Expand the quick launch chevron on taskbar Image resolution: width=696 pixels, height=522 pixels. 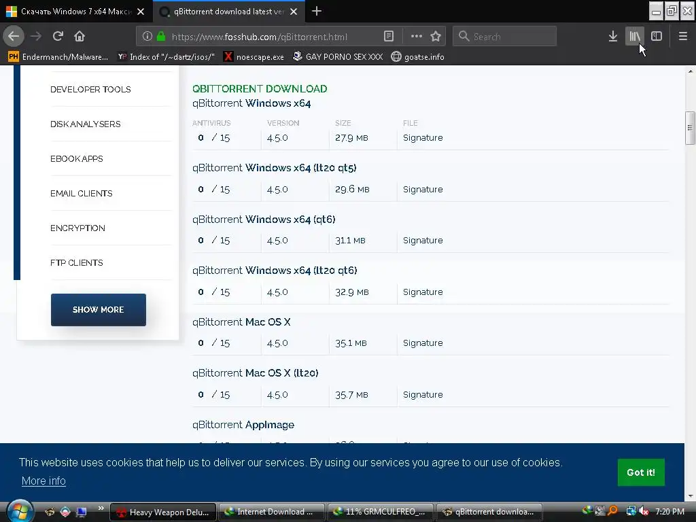pos(101,508)
